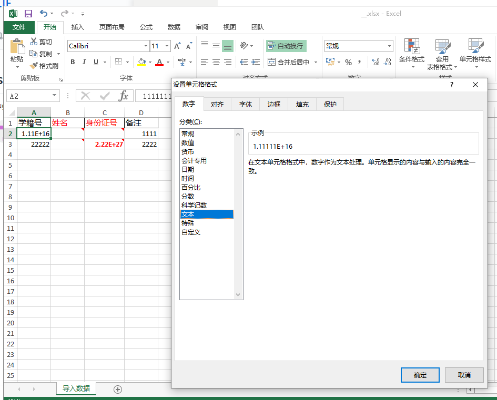Viewport: 497px width, 400px height.
Task: Open the Name Box A2 dropdown
Action: click(x=55, y=95)
